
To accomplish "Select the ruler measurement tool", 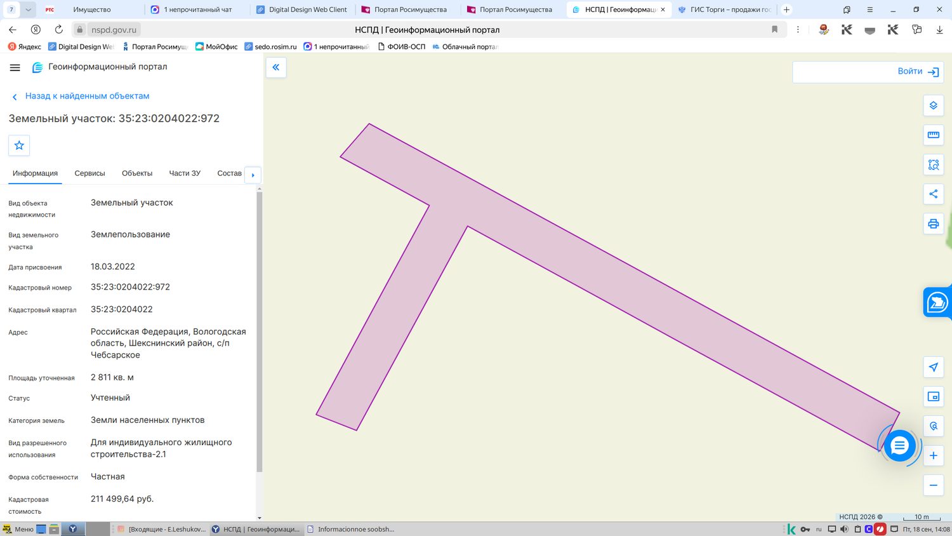I will (933, 135).
